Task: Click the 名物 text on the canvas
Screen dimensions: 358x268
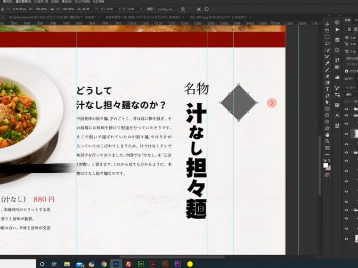Action: click(x=197, y=88)
